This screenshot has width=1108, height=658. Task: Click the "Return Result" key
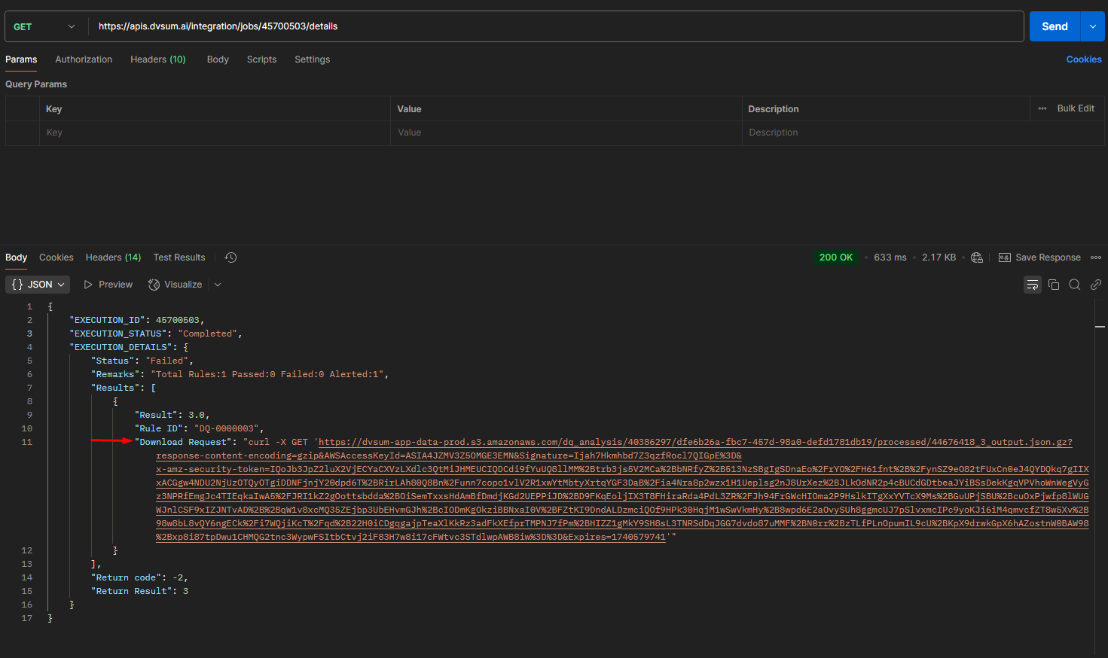click(x=131, y=591)
